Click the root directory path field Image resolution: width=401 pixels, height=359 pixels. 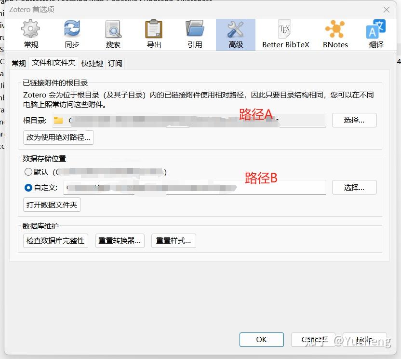[189, 120]
